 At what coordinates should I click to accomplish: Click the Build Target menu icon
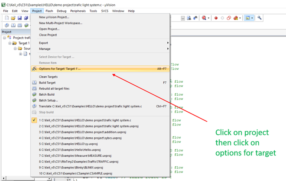click(x=34, y=83)
